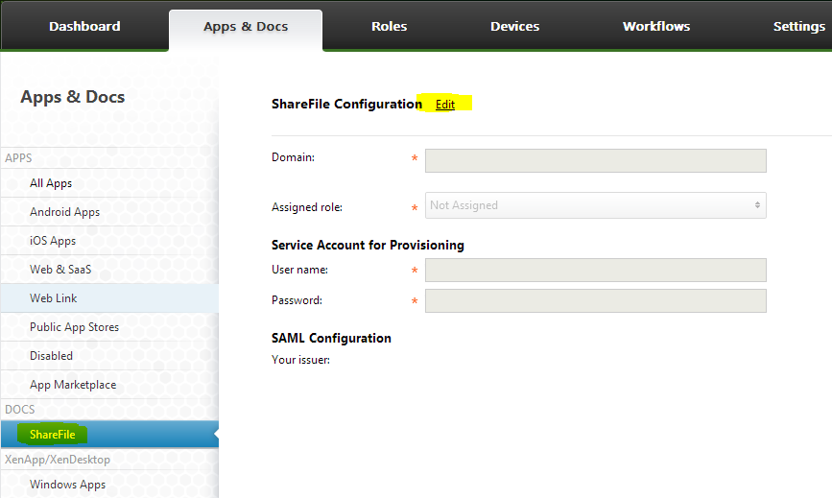Viewport: 832px width, 498px height.
Task: Click the User name input field
Action: tap(595, 270)
